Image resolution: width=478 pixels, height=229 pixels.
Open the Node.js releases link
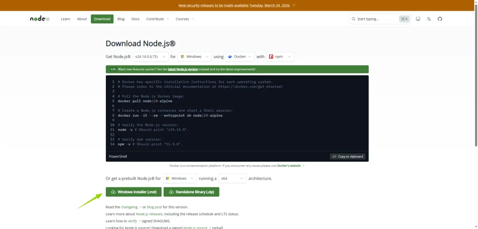point(149,214)
